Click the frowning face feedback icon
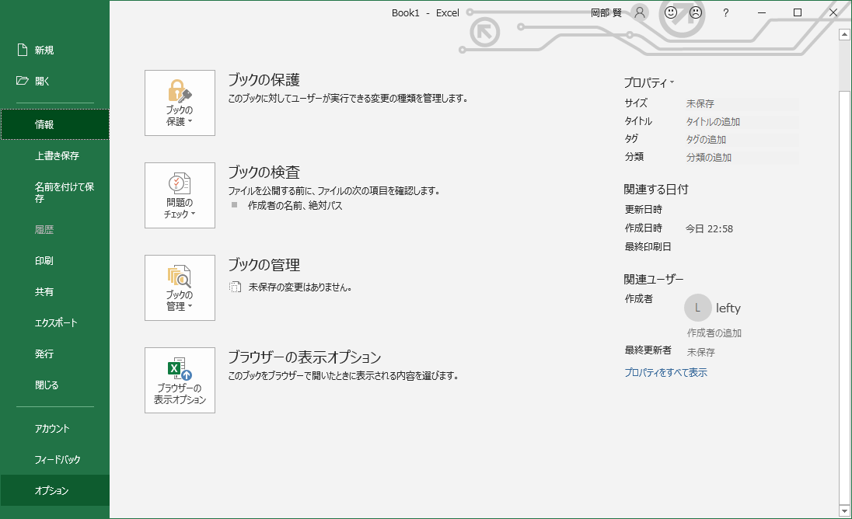This screenshot has width=852, height=519. (x=696, y=12)
